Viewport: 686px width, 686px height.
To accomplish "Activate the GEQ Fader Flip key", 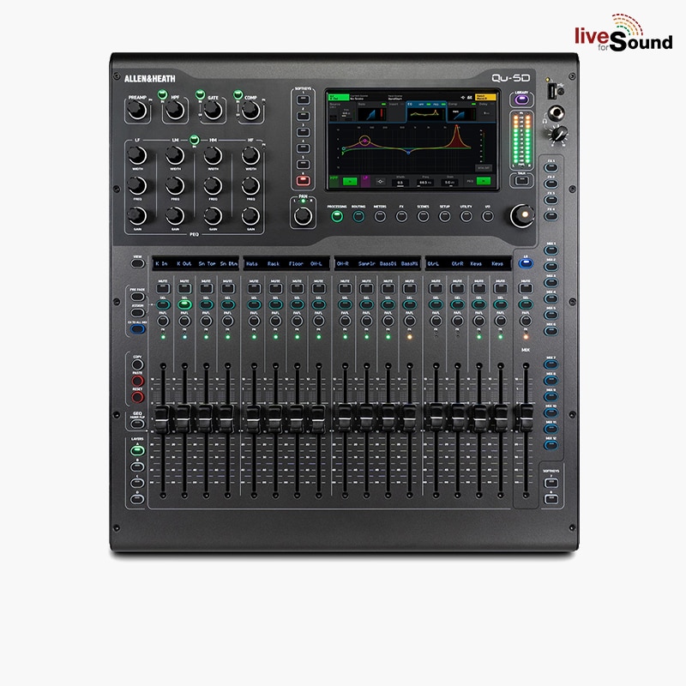I will pyautogui.click(x=137, y=424).
